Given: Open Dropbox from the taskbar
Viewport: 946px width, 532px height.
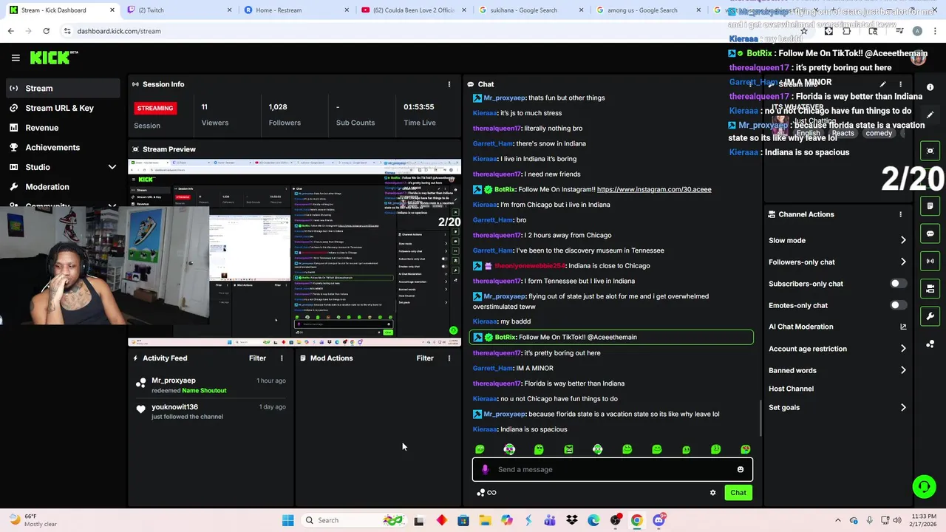Looking at the screenshot, I should pyautogui.click(x=571, y=520).
